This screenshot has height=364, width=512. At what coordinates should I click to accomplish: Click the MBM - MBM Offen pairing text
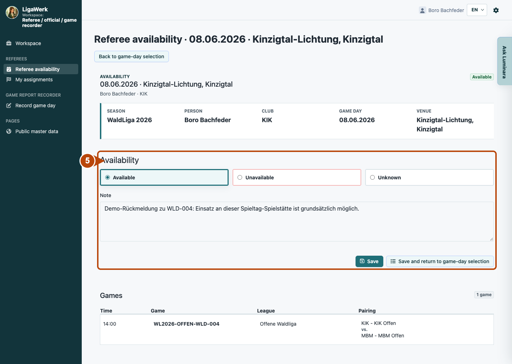tap(383, 336)
